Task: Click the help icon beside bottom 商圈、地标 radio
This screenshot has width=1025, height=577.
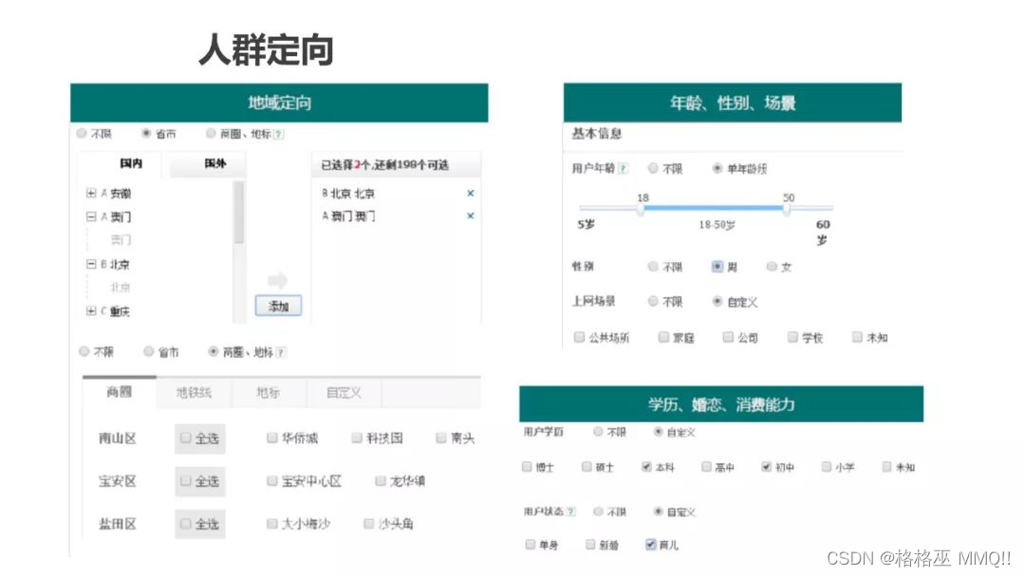Action: coord(282,350)
